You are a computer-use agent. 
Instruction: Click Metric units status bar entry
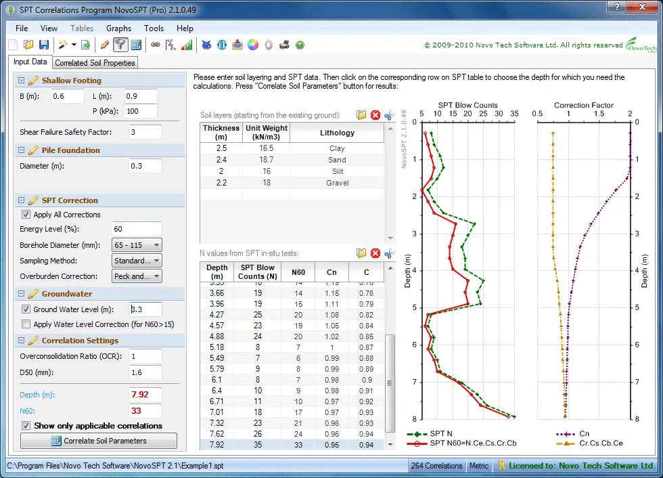click(479, 465)
